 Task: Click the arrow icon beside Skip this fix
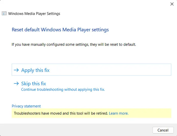coord(16,84)
